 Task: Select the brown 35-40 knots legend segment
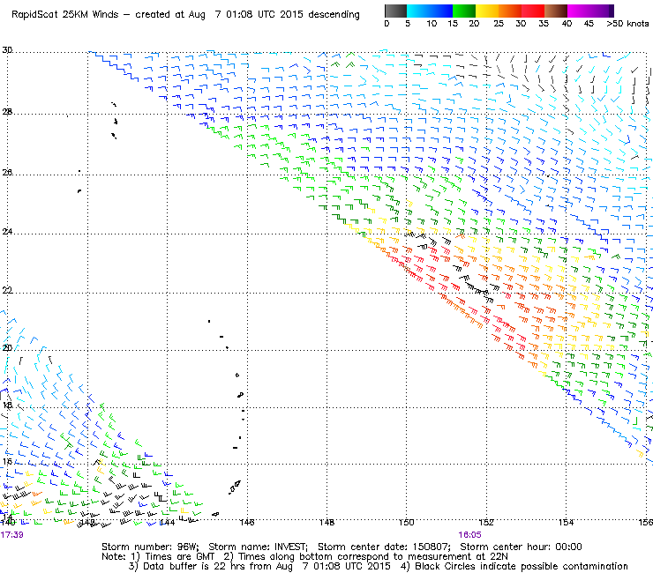[556, 11]
